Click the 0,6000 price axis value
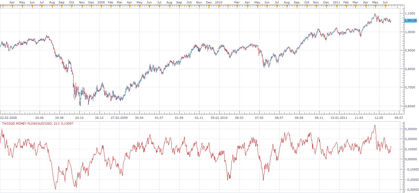The height and width of the screenshot is (193, 419). tap(410, 106)
